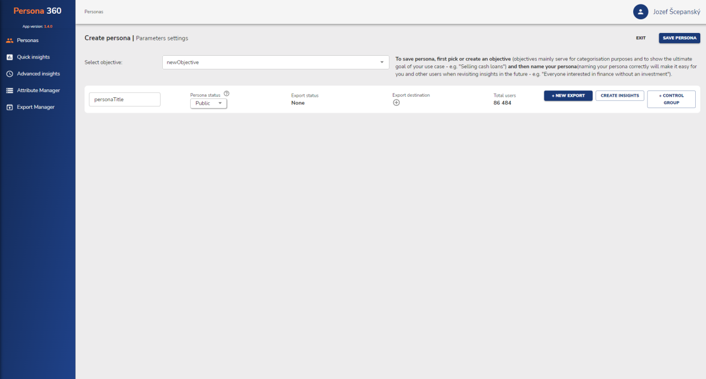The width and height of the screenshot is (706, 379).
Task: Open Attribute Manager page
Action: [x=38, y=90]
